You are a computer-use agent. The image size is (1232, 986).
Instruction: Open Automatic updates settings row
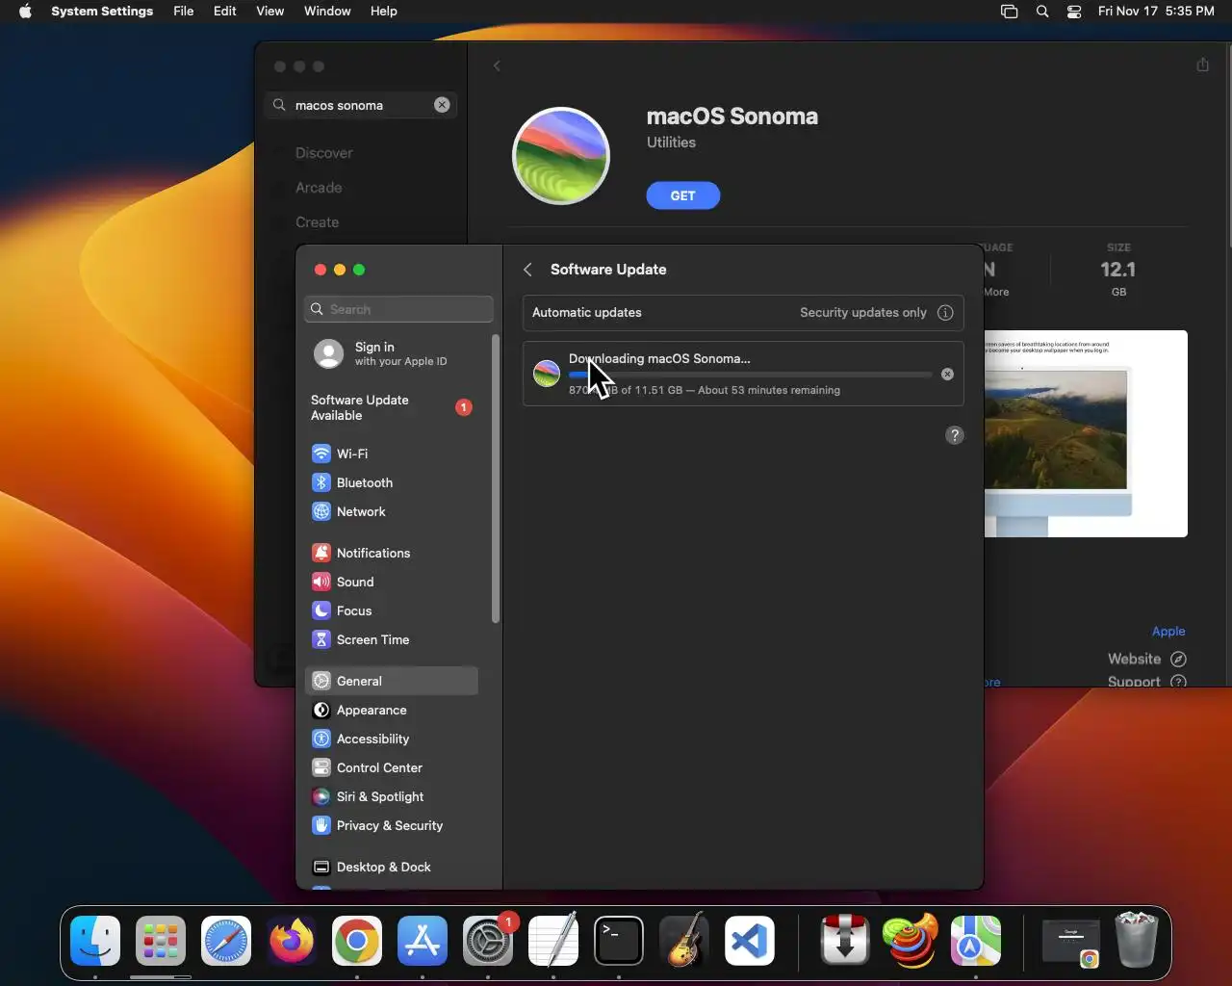tap(743, 312)
